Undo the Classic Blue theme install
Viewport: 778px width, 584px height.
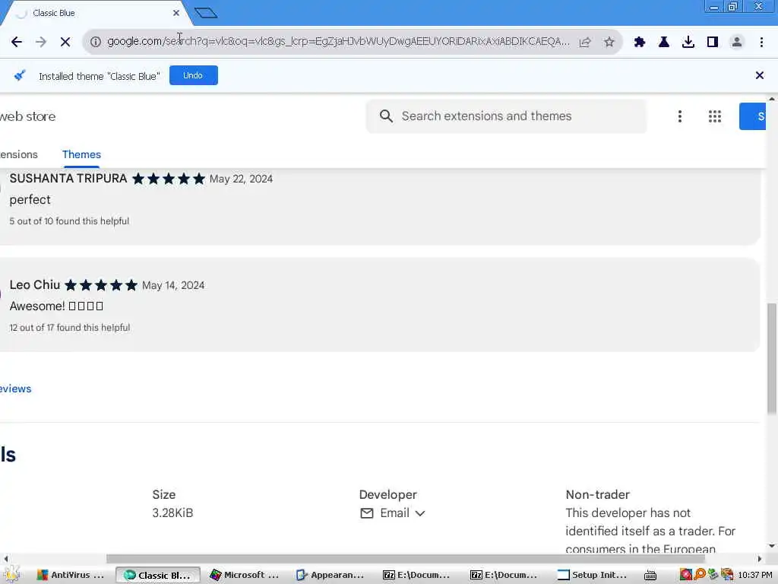coord(193,75)
